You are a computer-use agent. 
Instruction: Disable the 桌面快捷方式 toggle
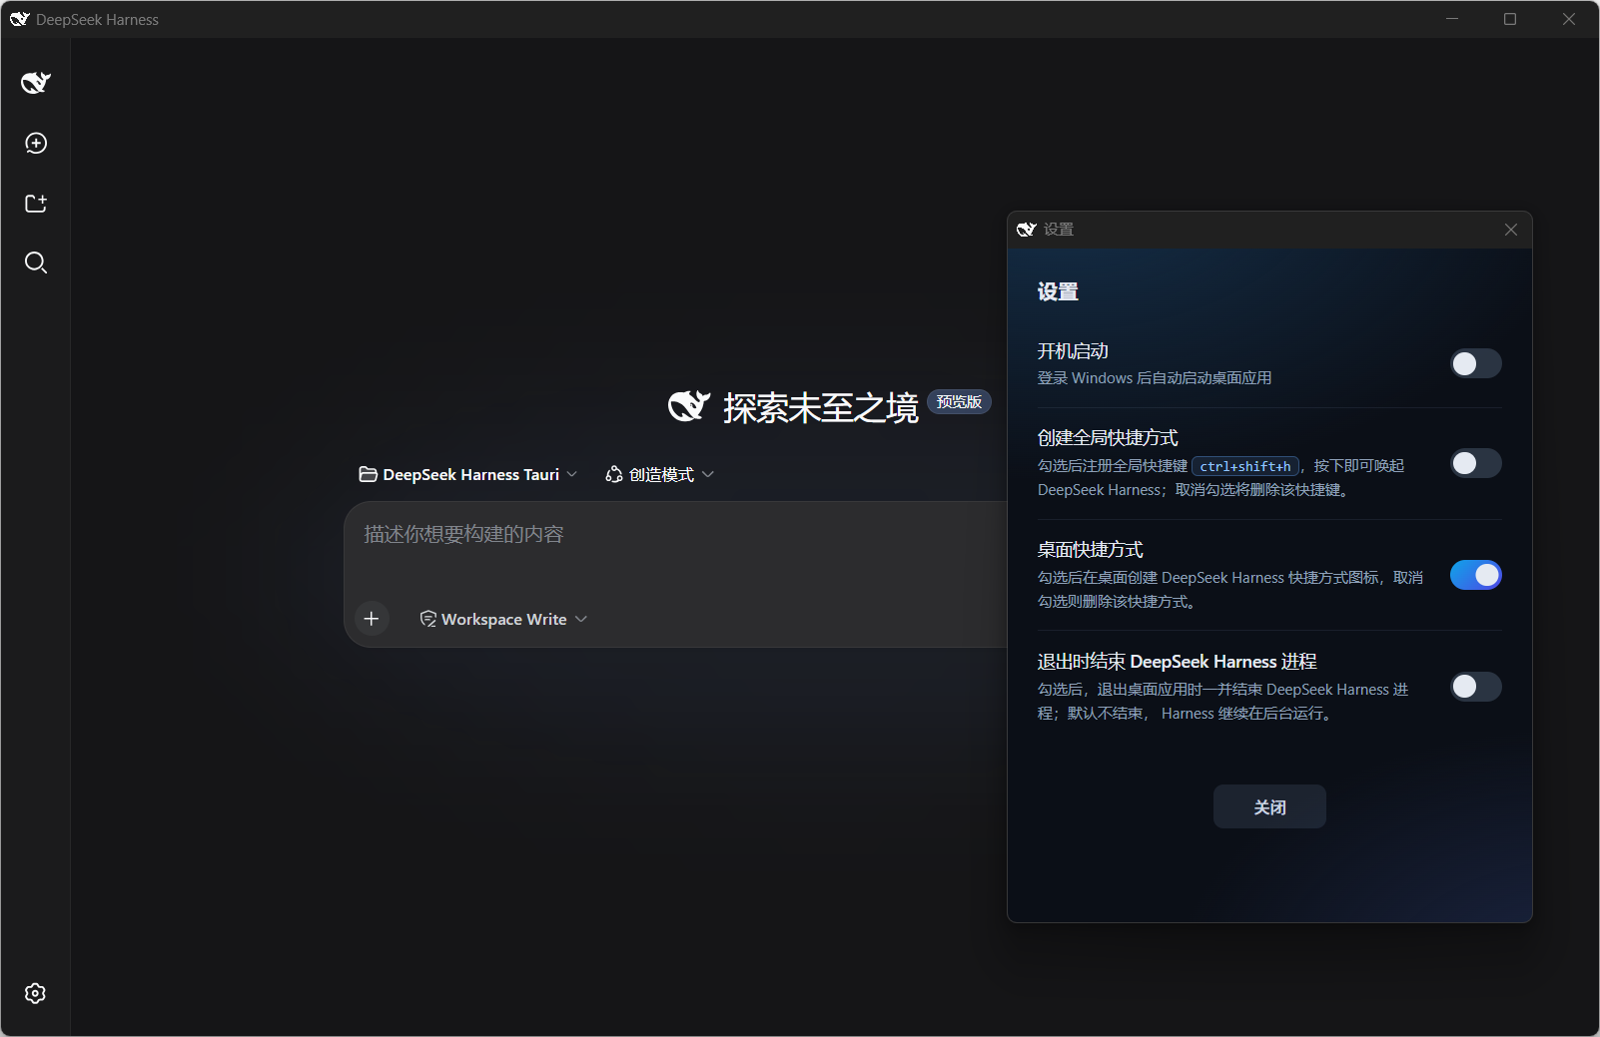click(1475, 575)
